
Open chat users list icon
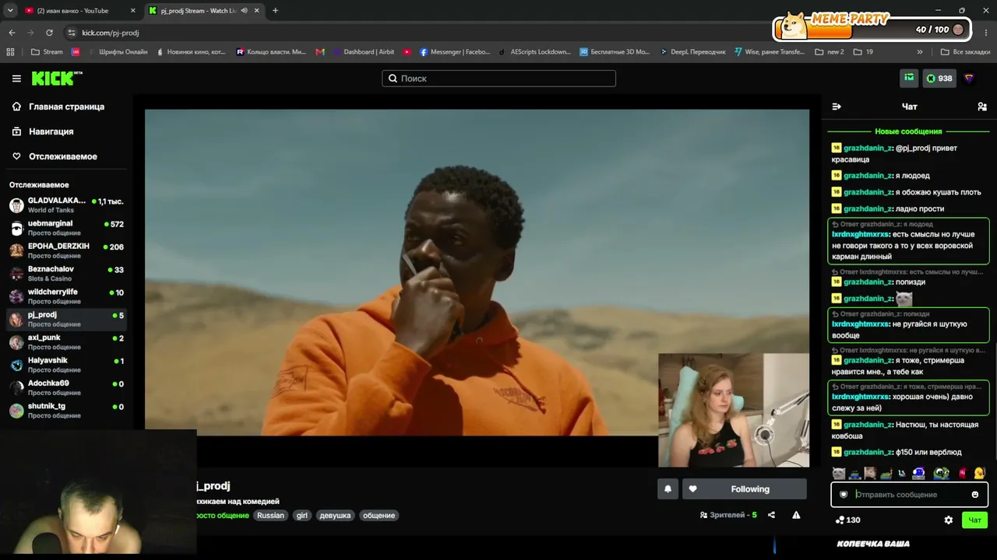coord(982,107)
